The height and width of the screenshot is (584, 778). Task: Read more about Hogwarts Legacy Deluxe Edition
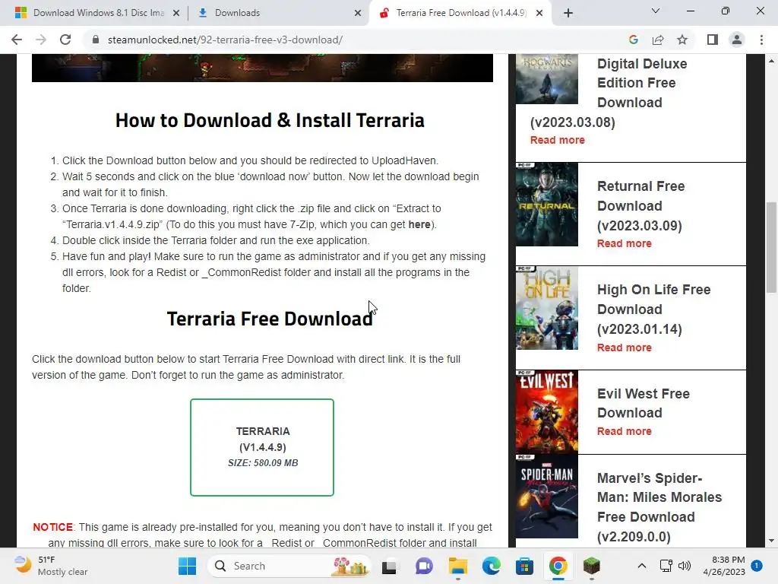(557, 140)
